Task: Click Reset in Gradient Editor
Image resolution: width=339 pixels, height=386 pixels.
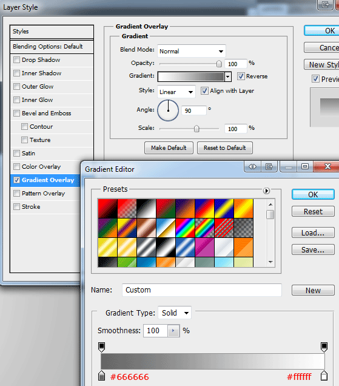Action: pyautogui.click(x=313, y=211)
